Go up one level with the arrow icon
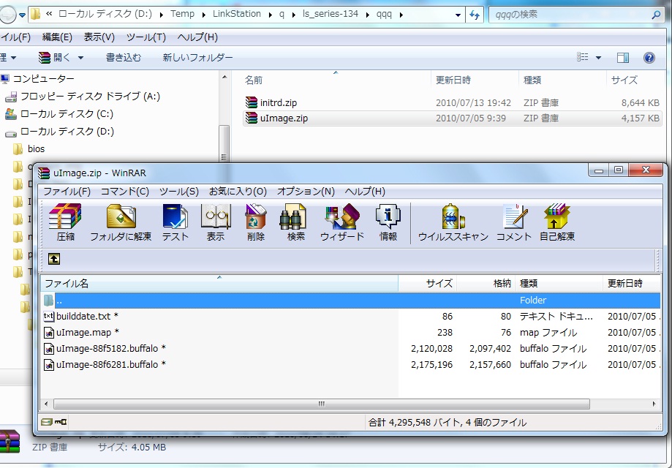The width and height of the screenshot is (672, 468). click(x=54, y=259)
